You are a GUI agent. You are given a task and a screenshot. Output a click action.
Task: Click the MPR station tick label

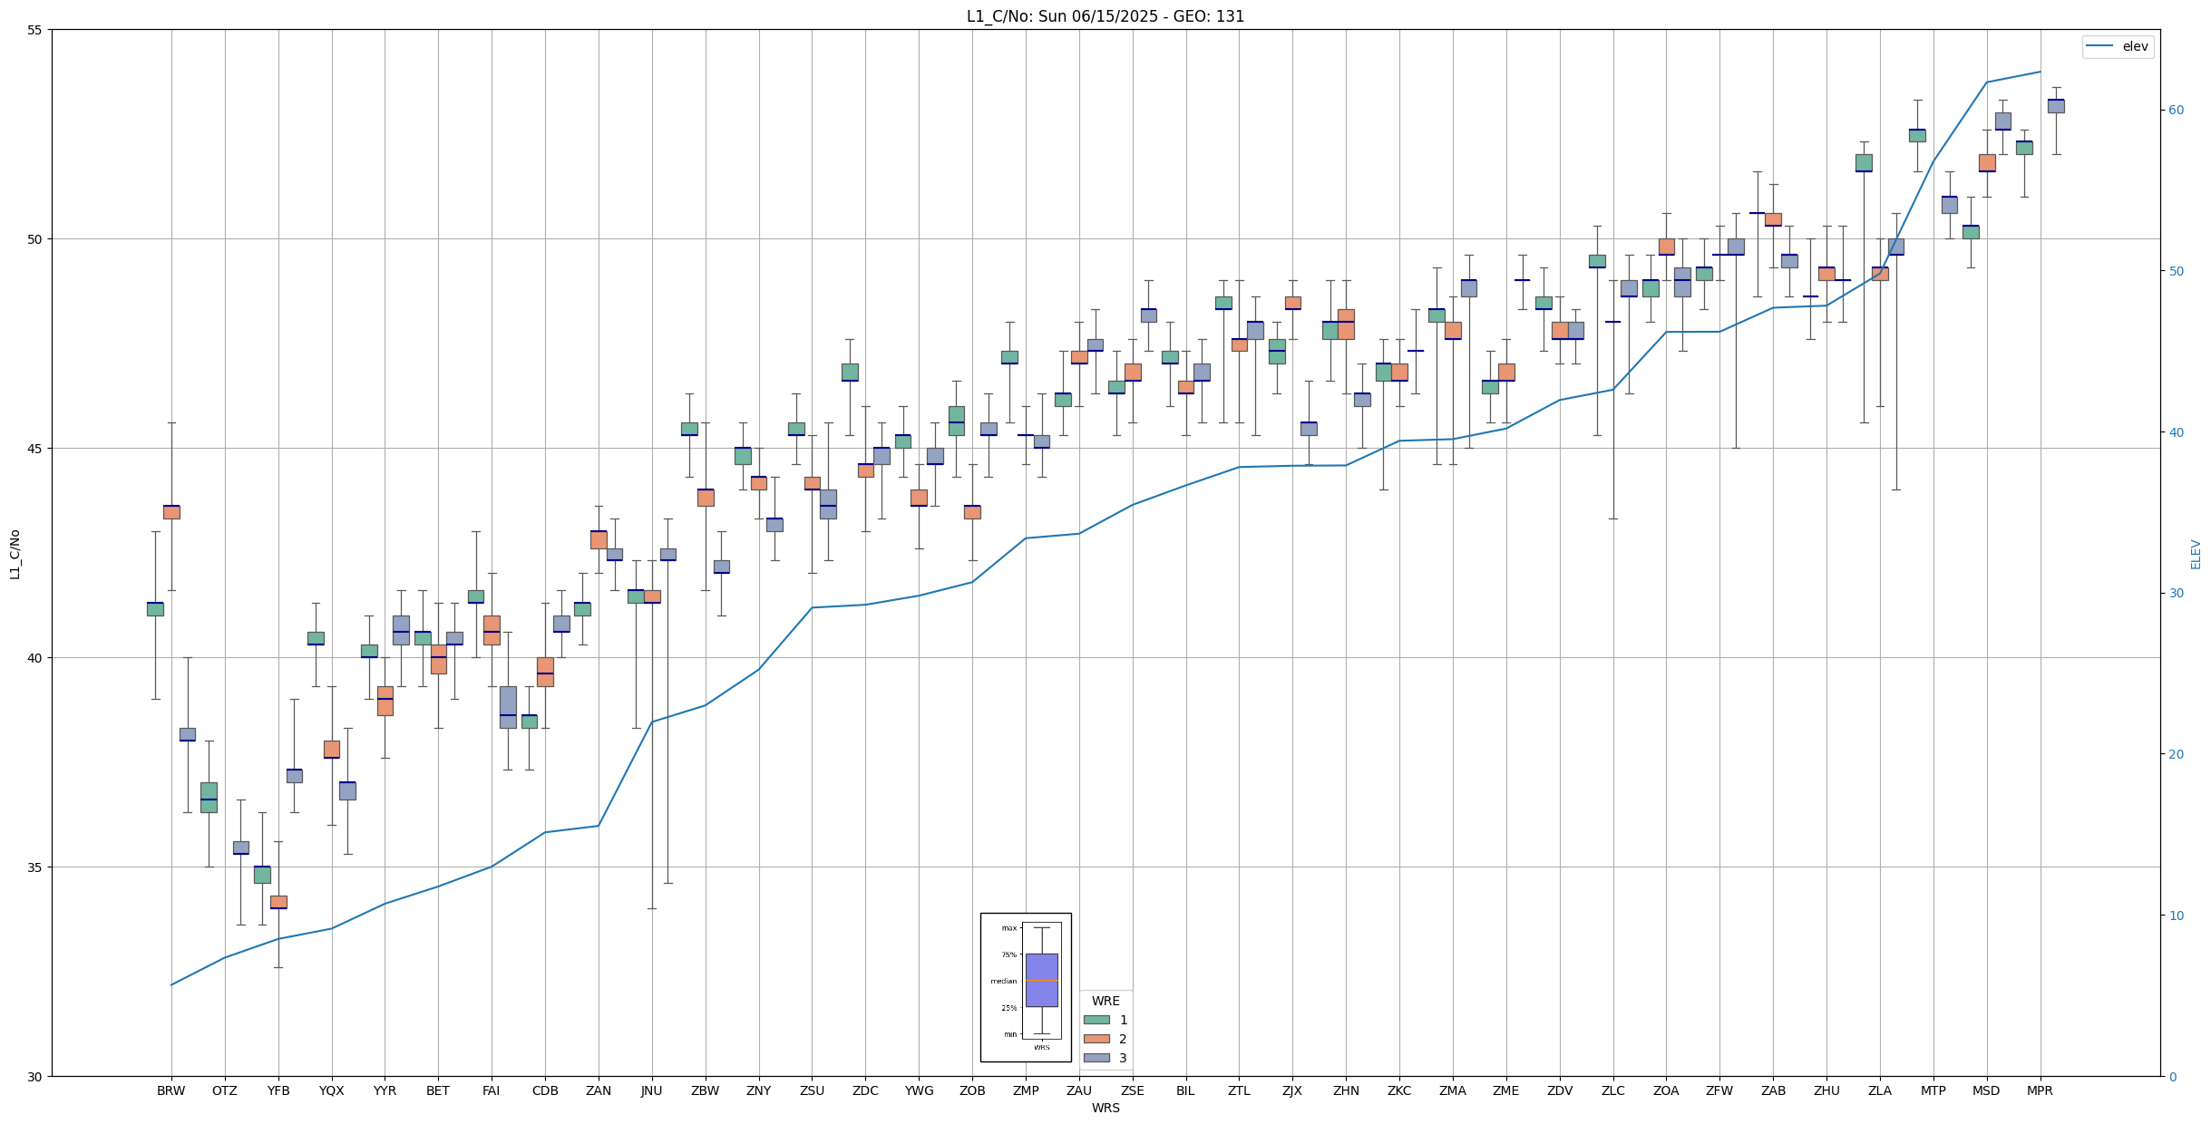click(x=2040, y=1090)
